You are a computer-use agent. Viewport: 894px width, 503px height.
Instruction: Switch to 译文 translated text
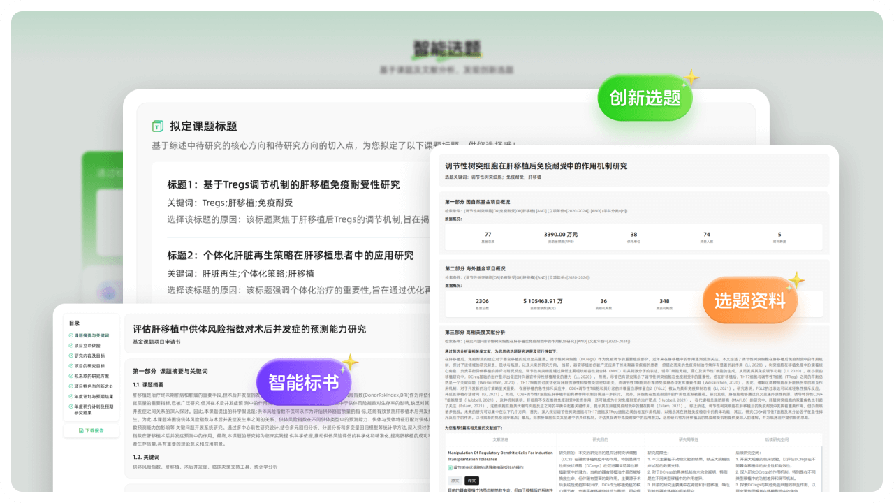point(472,481)
